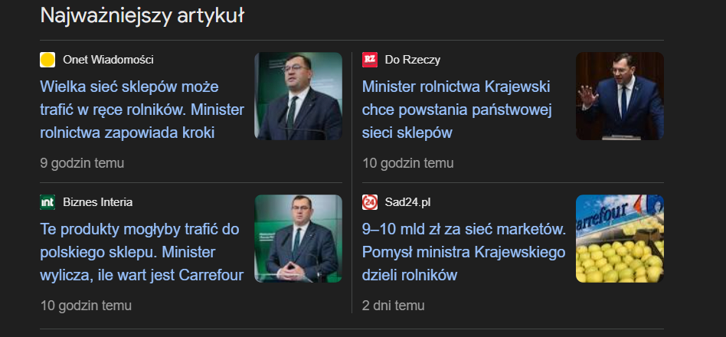
Task: Click the green Biznes Interia logo icon
Action: [x=47, y=202]
